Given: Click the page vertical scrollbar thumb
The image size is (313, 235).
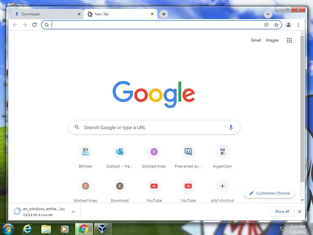Looking at the screenshot, I should (302, 109).
